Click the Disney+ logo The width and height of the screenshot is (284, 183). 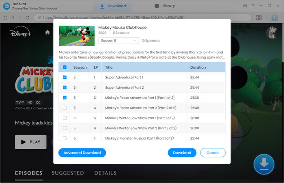(20, 33)
